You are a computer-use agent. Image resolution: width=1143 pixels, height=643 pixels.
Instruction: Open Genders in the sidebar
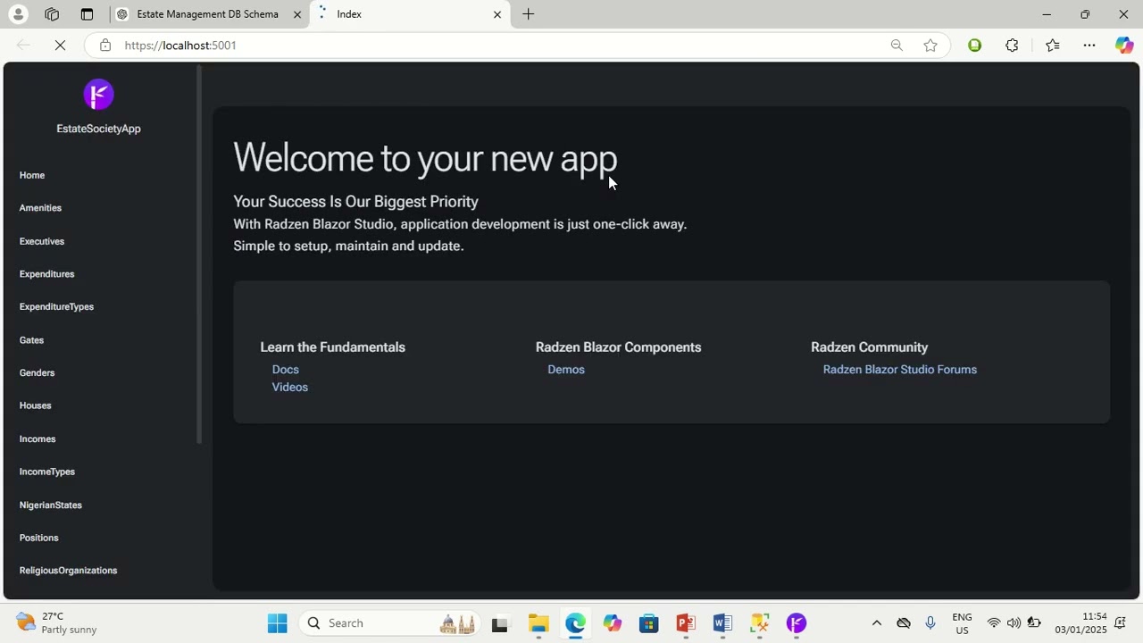[37, 373]
